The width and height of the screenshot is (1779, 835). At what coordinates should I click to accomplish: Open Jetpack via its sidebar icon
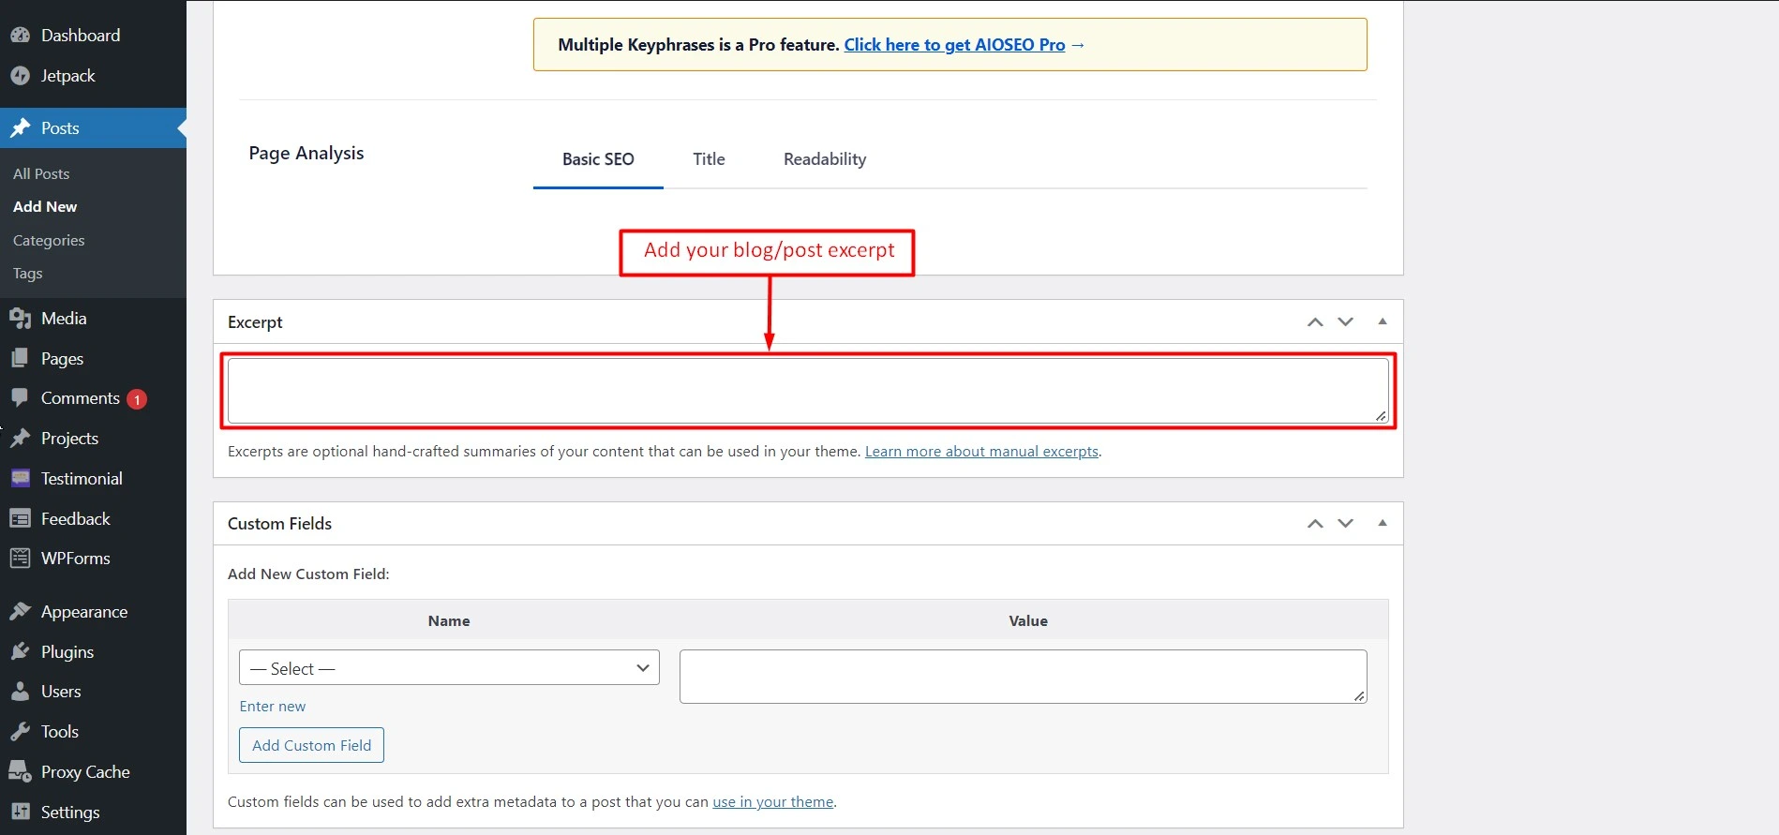pos(20,76)
